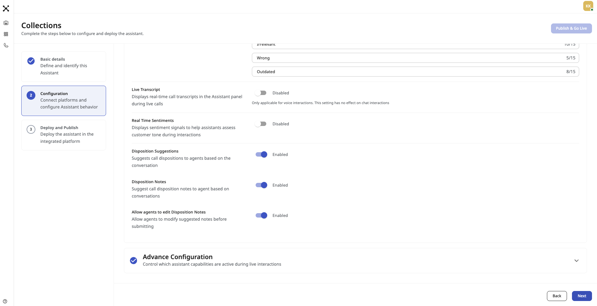This screenshot has width=597, height=306.
Task: Click the Advance Configuration heading
Action: coord(178,257)
